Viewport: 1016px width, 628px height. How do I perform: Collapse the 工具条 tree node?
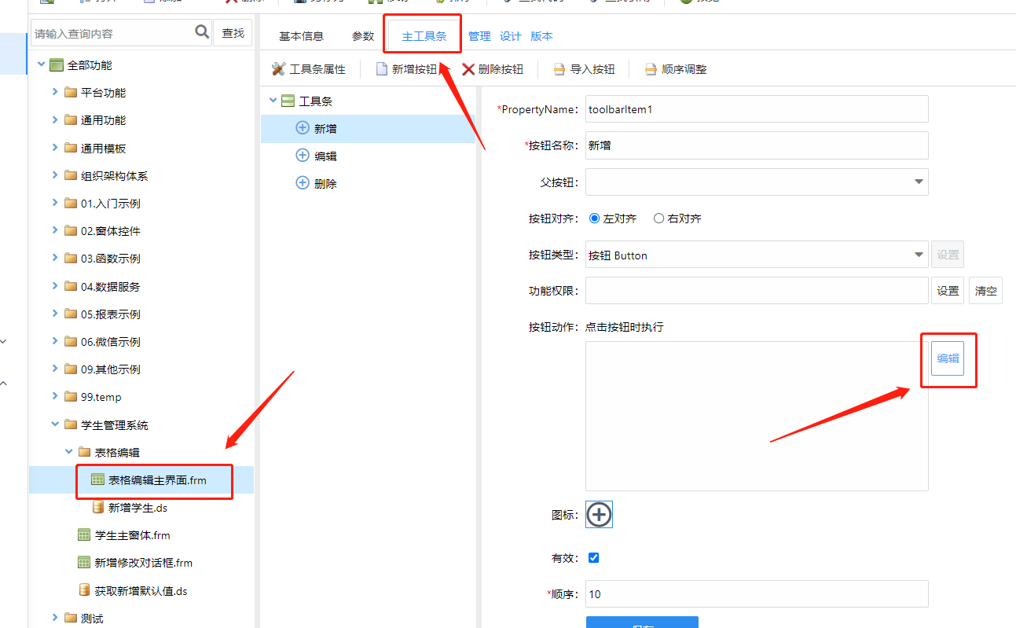point(273,101)
